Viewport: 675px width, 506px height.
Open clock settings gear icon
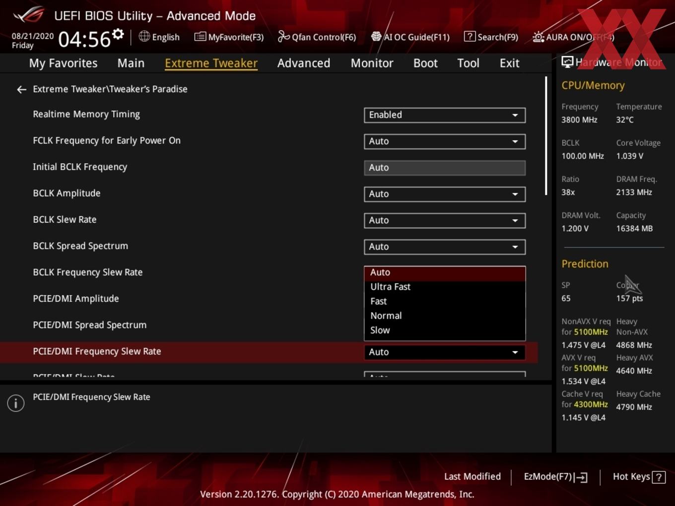click(118, 34)
